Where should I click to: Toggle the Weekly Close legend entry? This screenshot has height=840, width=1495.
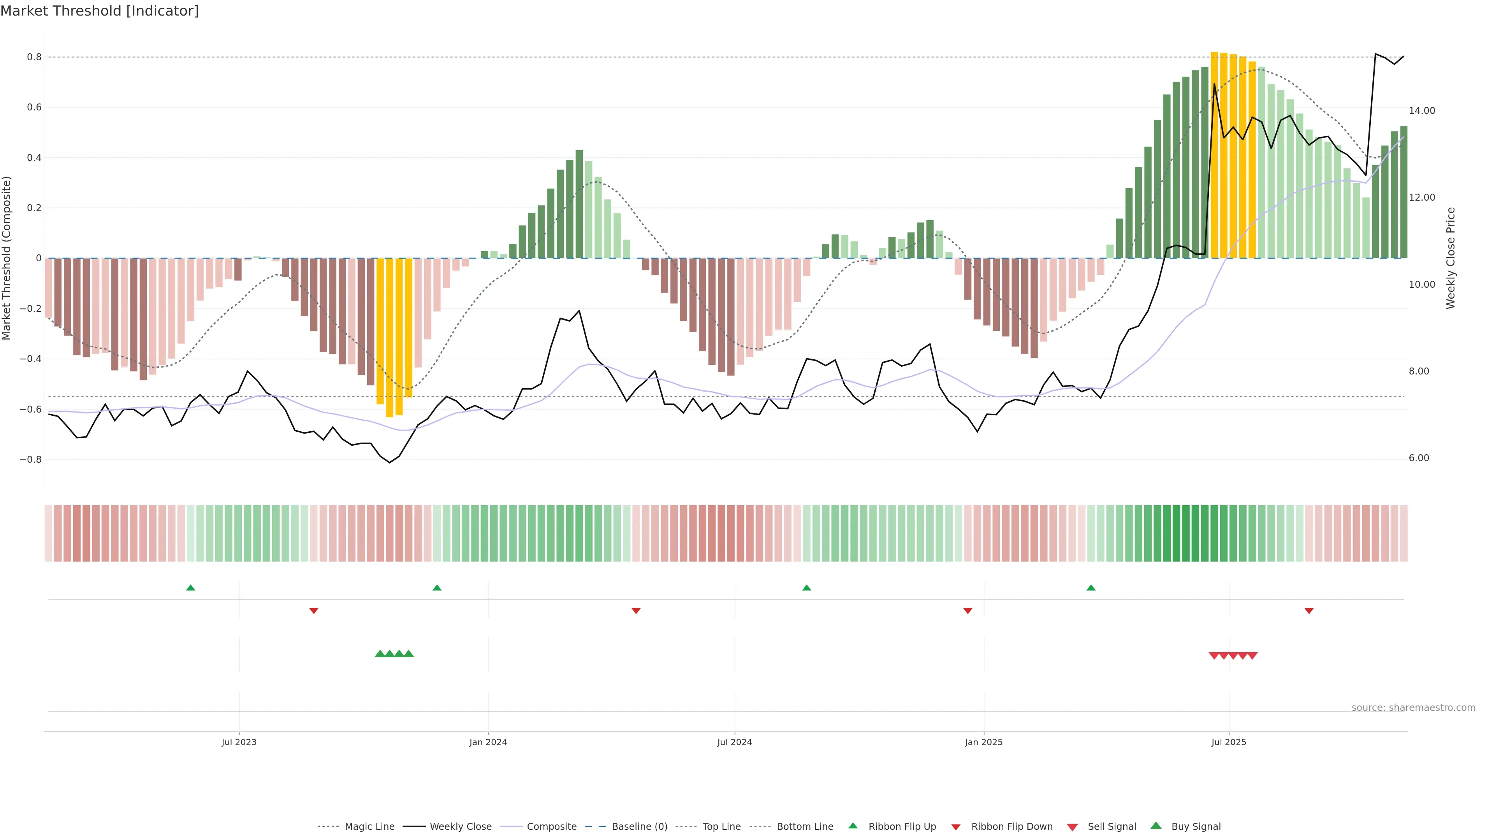tap(460, 826)
